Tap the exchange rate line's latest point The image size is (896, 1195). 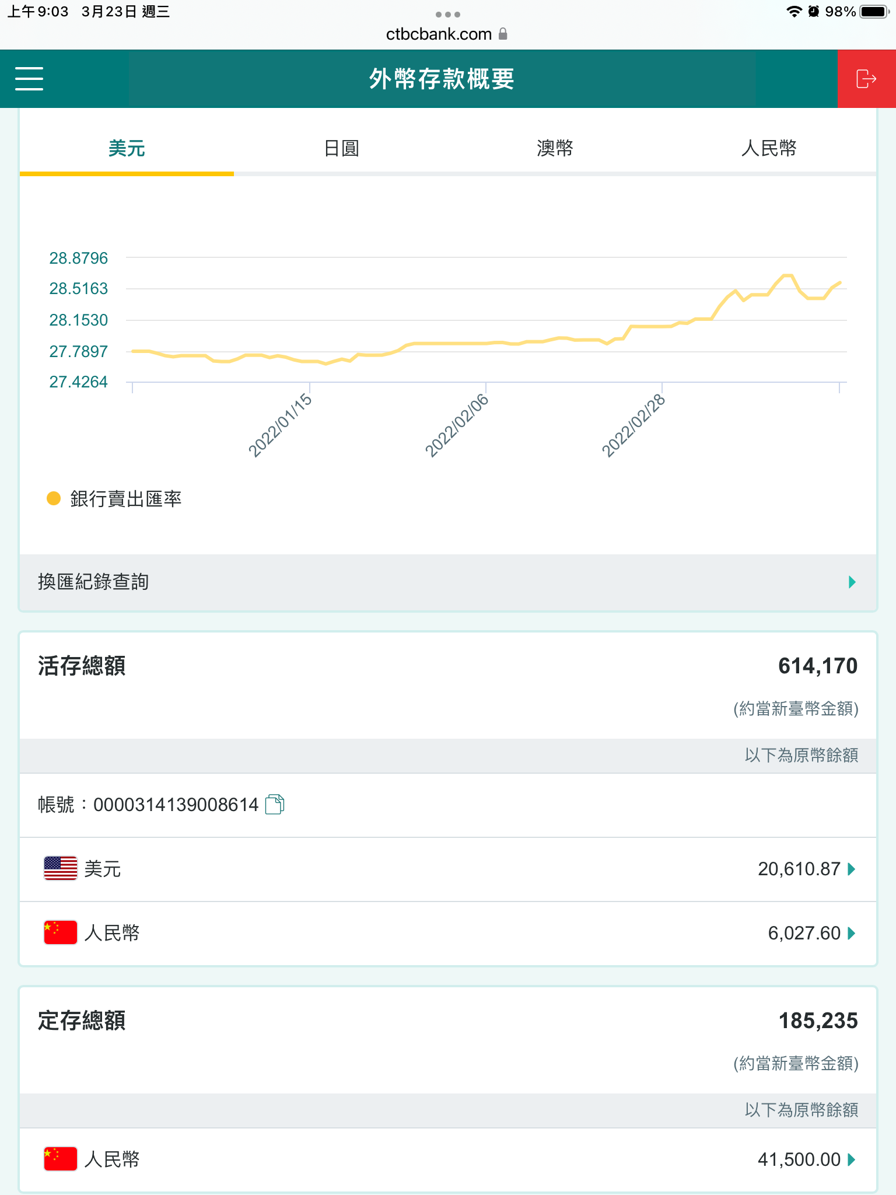coord(839,283)
